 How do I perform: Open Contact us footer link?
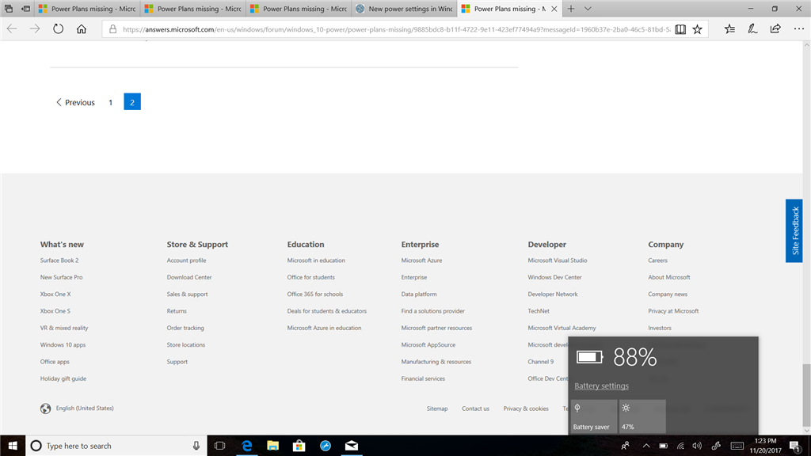475,408
